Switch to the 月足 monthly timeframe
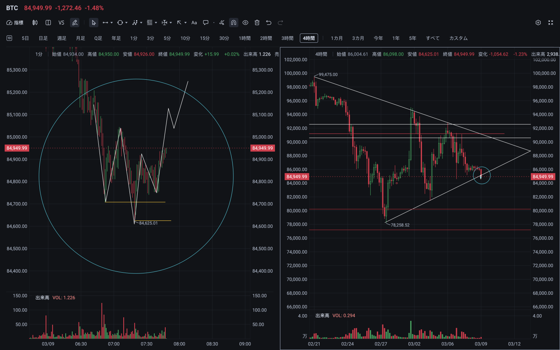Screen dimensions: 560x350 coord(80,38)
